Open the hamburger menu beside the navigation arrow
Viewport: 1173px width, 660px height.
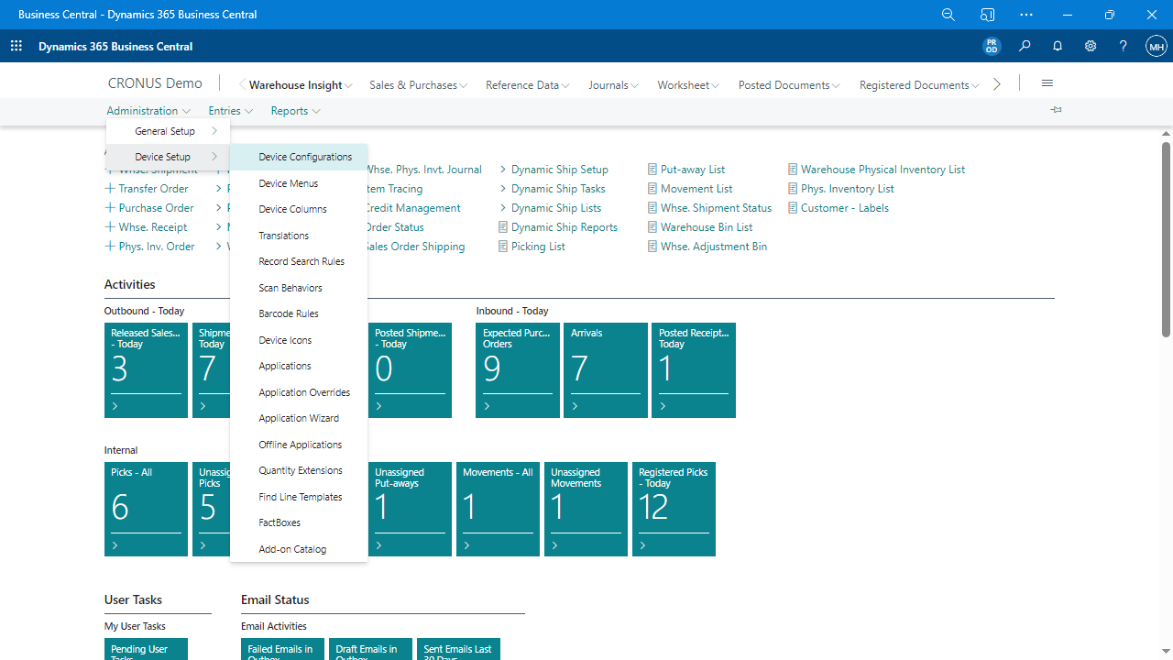[1047, 82]
